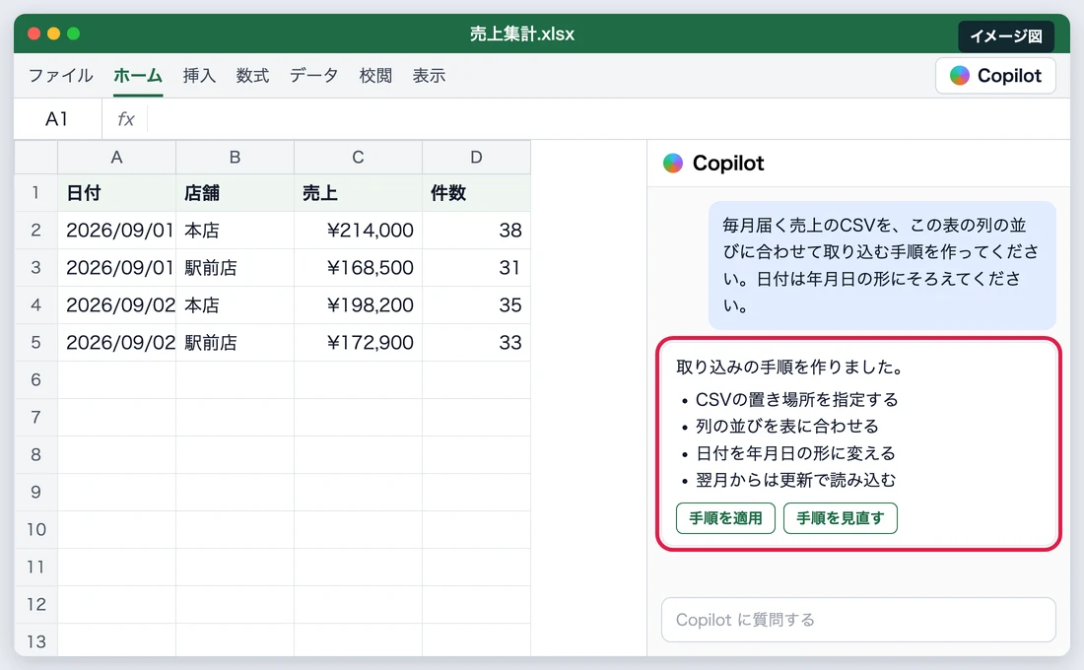
Task: Click the fx function icon
Action: (126, 119)
